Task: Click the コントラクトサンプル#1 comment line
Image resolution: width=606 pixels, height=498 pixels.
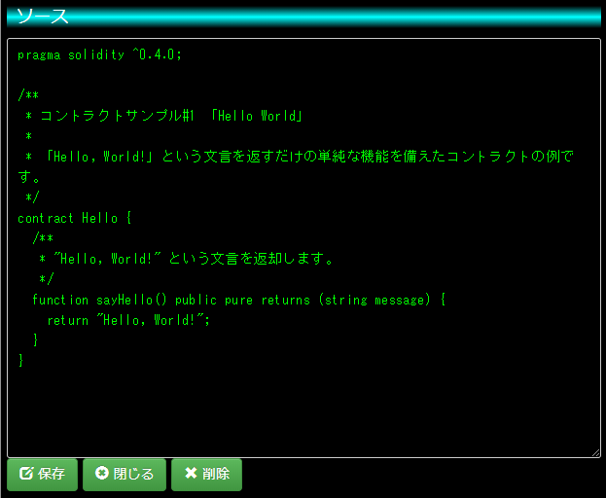Action: [x=163, y=116]
